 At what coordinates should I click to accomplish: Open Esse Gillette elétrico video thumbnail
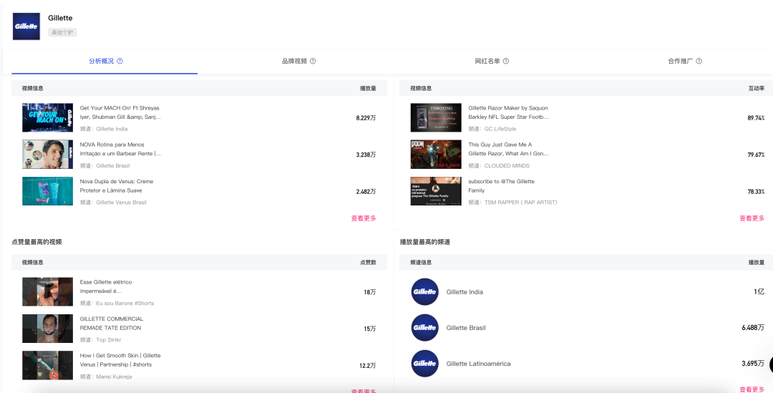pyautogui.click(x=47, y=291)
